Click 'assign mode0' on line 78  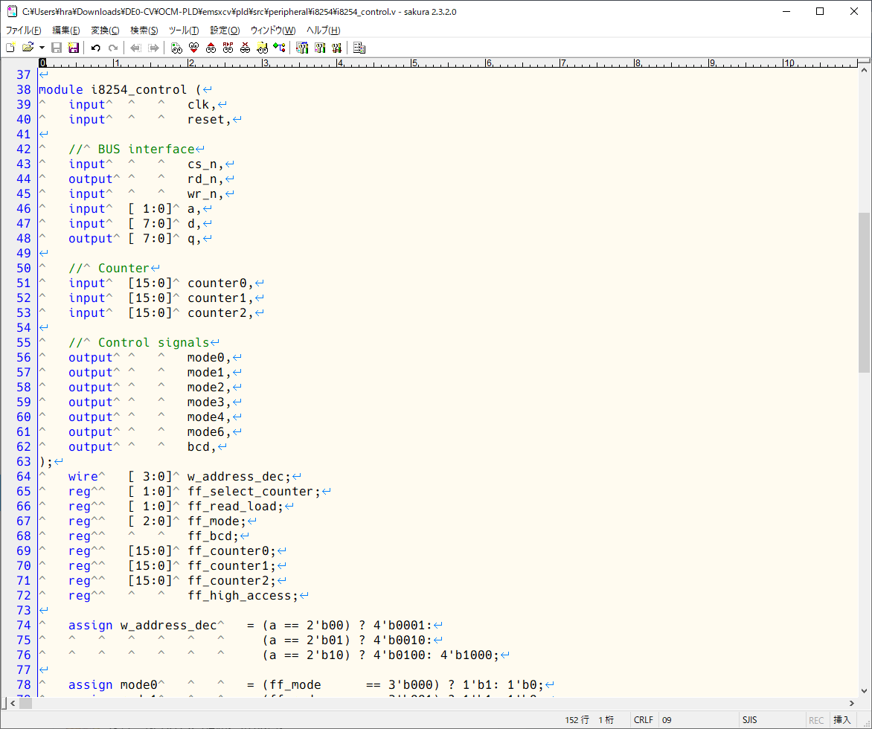113,685
